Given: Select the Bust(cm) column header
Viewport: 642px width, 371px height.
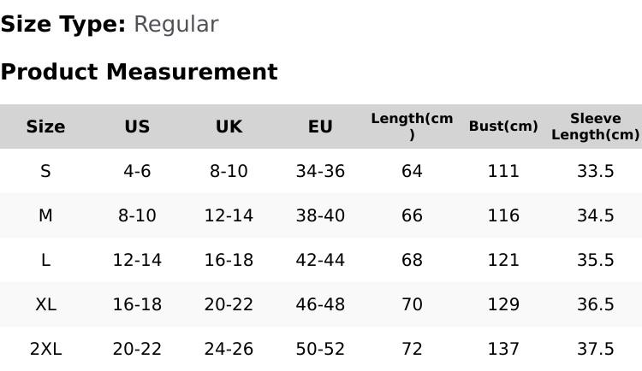Looking at the screenshot, I should click(x=503, y=127).
